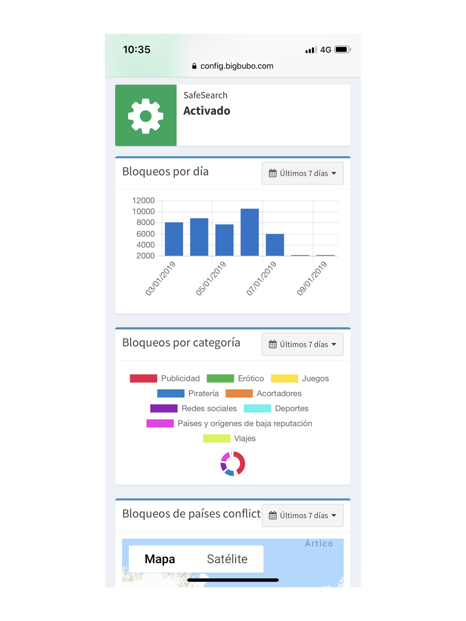Click calendar icon in países conflictivos dropdown
Viewport: 466px width, 621px height.
tap(273, 515)
